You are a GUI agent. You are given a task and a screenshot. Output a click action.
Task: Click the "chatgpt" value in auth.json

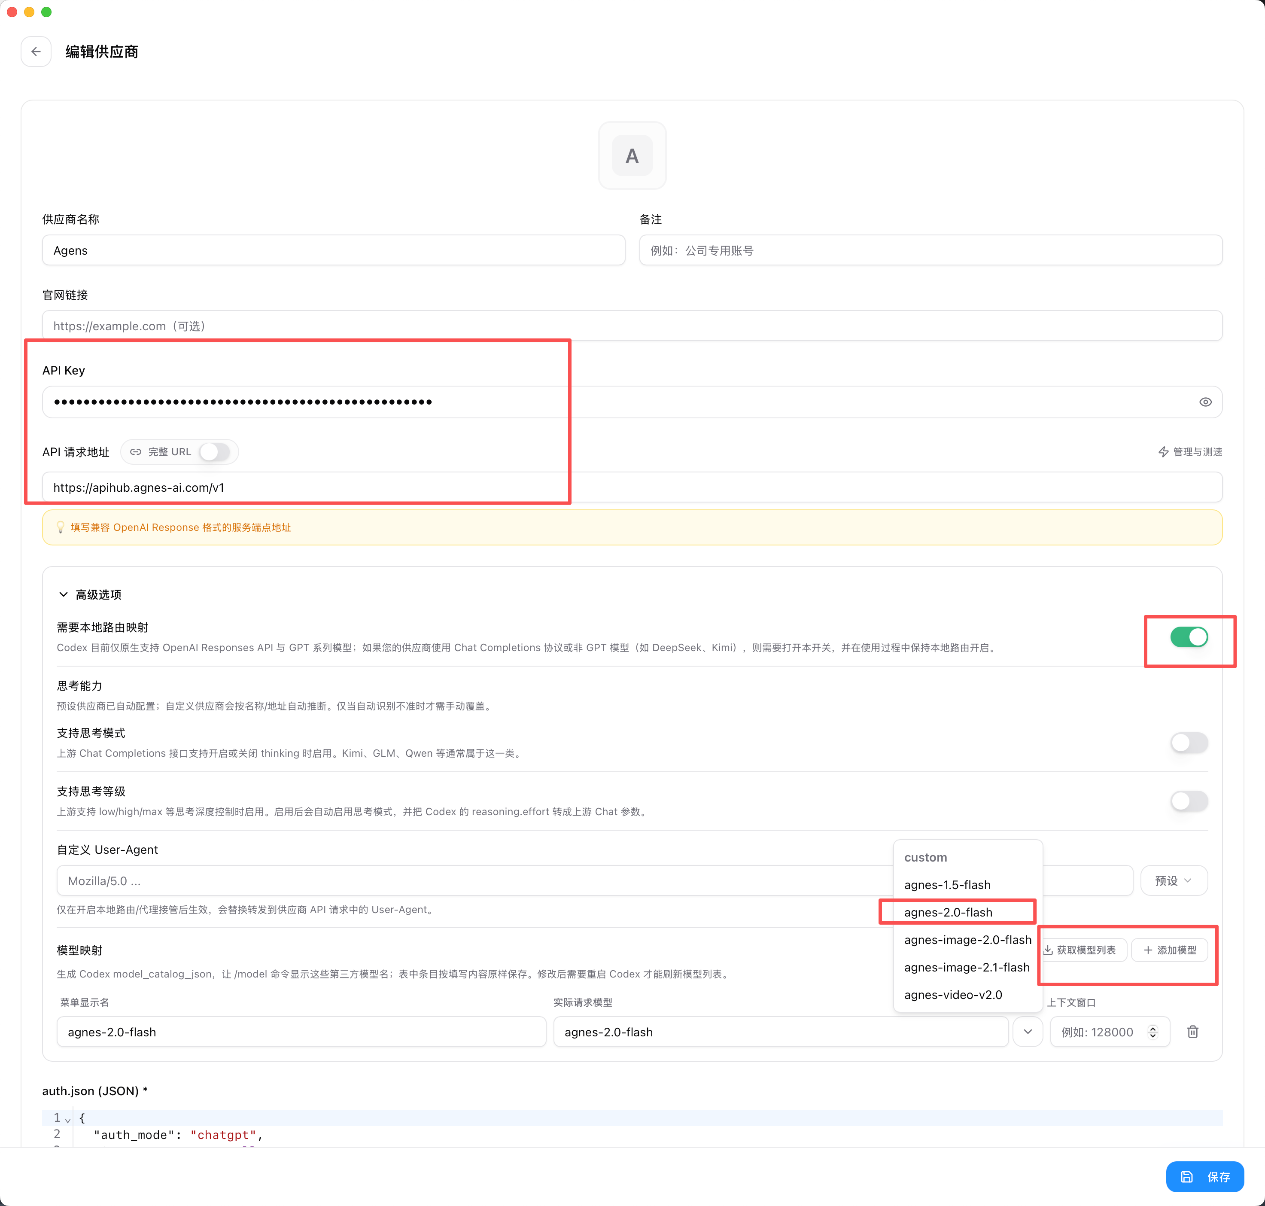223,1135
